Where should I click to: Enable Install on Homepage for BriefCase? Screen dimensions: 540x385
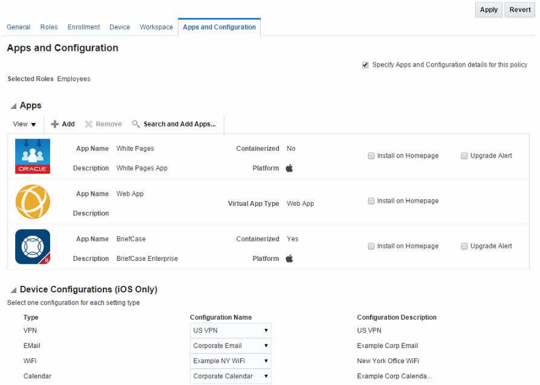tap(371, 246)
